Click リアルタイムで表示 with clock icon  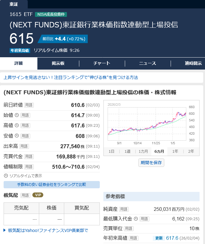pyautogui.click(x=23, y=176)
